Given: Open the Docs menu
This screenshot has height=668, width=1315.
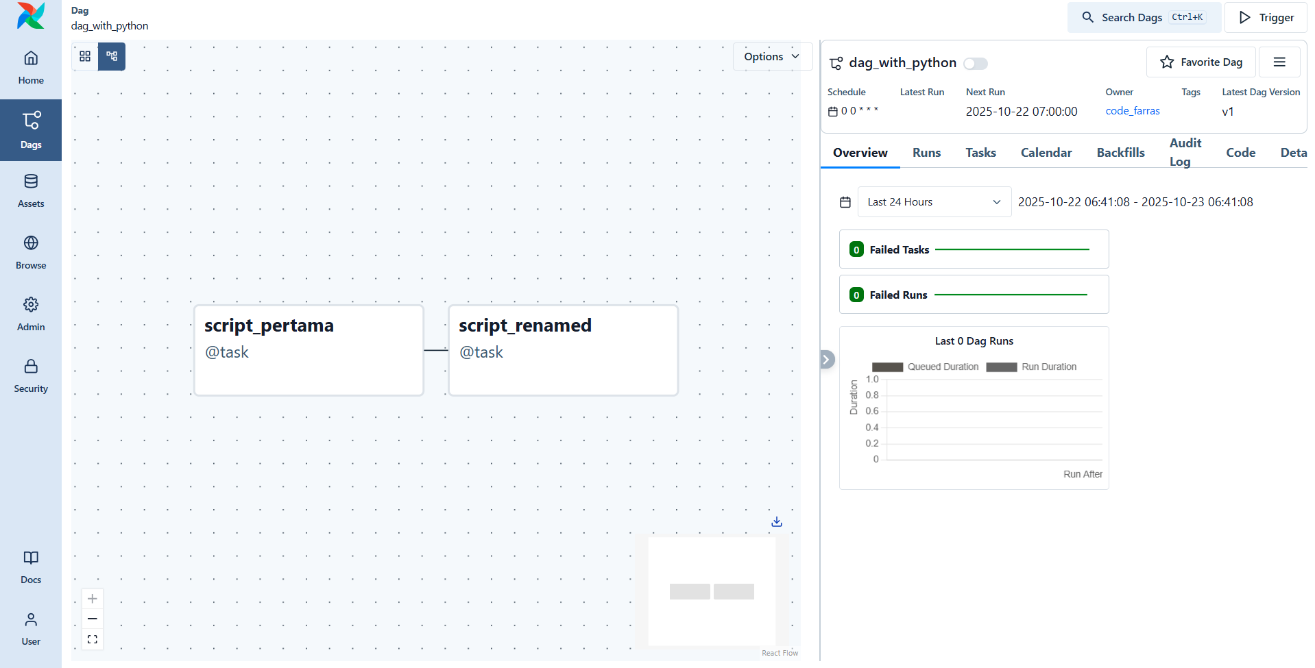Looking at the screenshot, I should [31, 568].
